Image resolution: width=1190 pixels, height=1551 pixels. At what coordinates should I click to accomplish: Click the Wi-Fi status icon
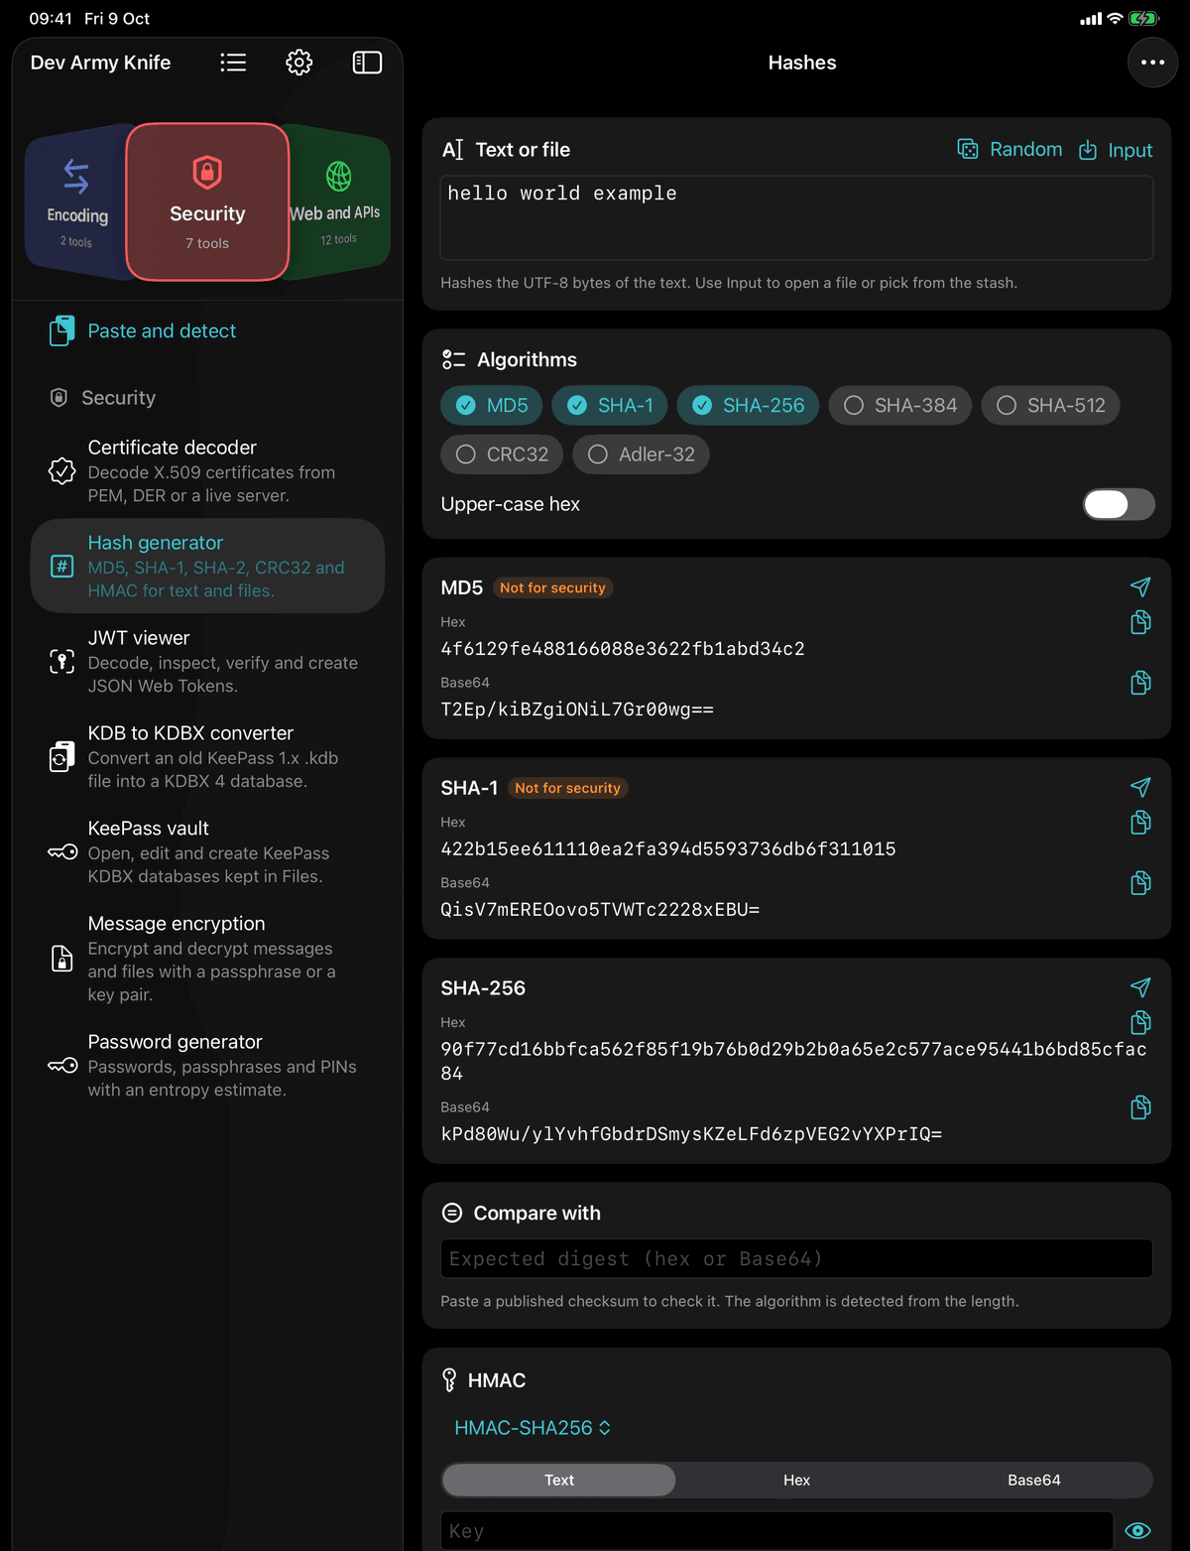(1115, 18)
